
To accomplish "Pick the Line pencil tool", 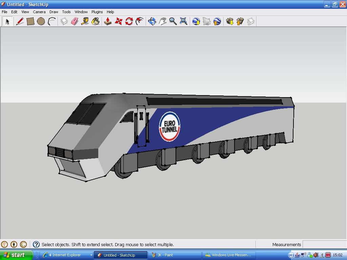I will (20, 21).
